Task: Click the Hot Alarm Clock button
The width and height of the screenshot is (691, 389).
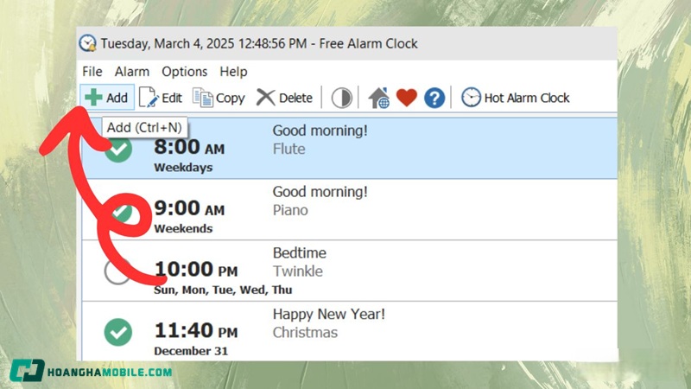Action: (x=515, y=98)
